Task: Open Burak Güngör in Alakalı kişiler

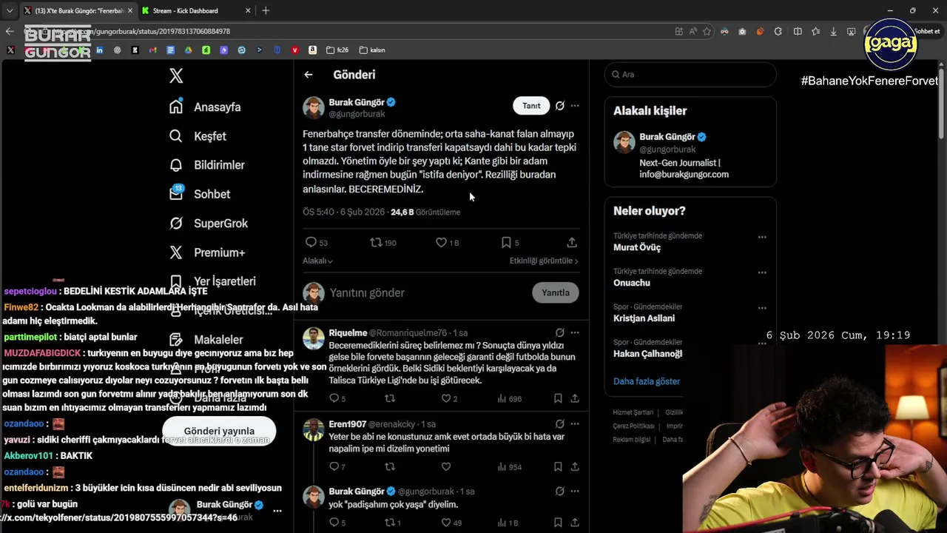Action: coord(690,155)
